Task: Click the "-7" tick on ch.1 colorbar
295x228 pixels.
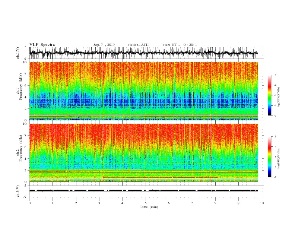Action: (275, 115)
